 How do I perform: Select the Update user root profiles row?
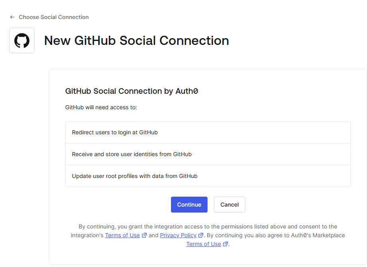click(208, 176)
